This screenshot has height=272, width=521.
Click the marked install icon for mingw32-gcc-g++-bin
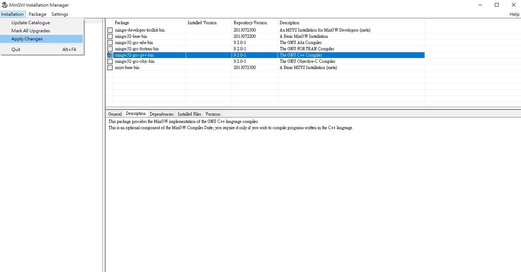click(x=110, y=55)
